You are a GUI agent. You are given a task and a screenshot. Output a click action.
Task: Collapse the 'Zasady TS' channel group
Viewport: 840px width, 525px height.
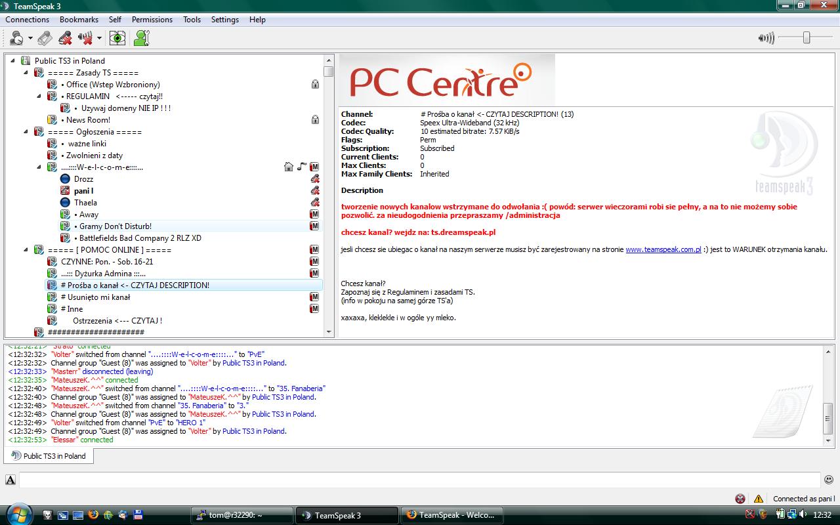click(x=26, y=73)
